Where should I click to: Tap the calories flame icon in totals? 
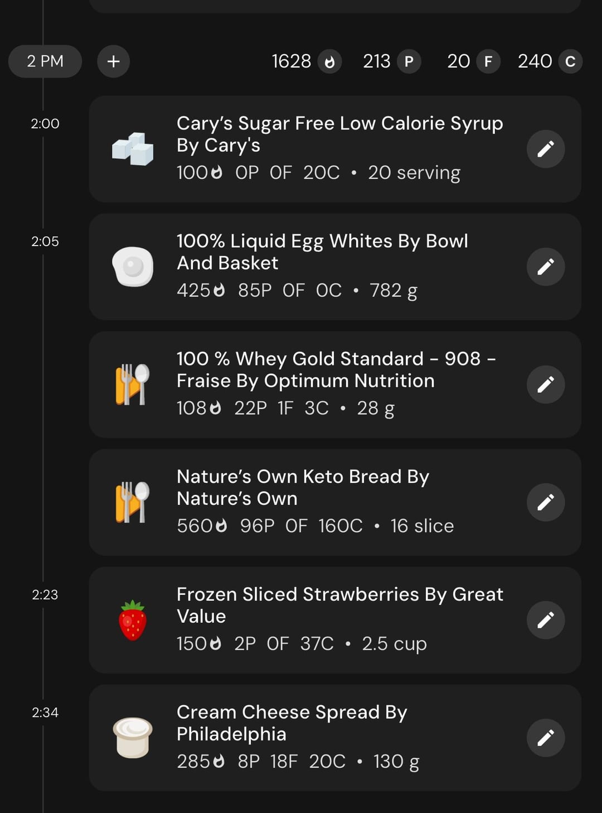click(x=329, y=61)
